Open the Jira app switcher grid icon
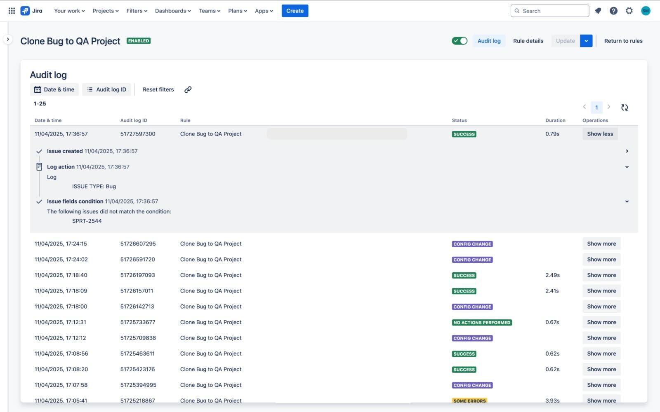This screenshot has width=660, height=412. (11, 11)
